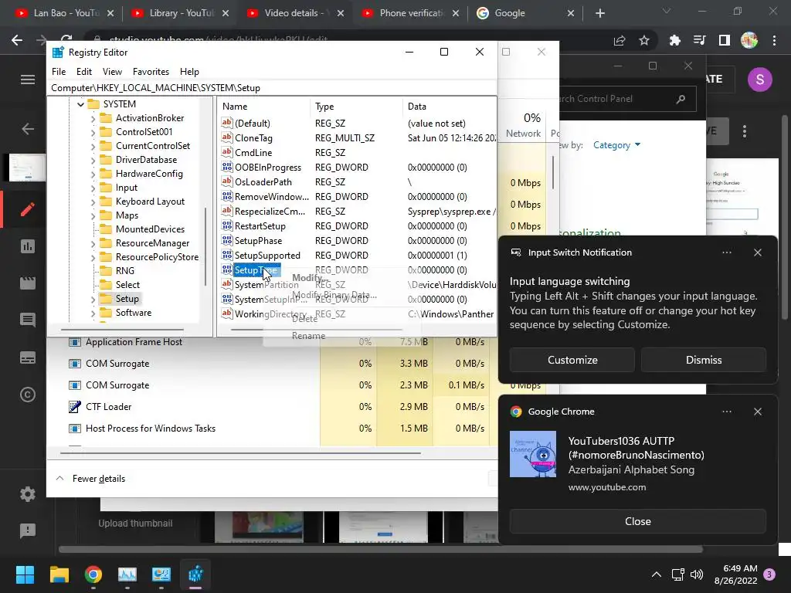Open File Explorer from the taskbar
Screen dimensions: 791x593
(x=59, y=574)
